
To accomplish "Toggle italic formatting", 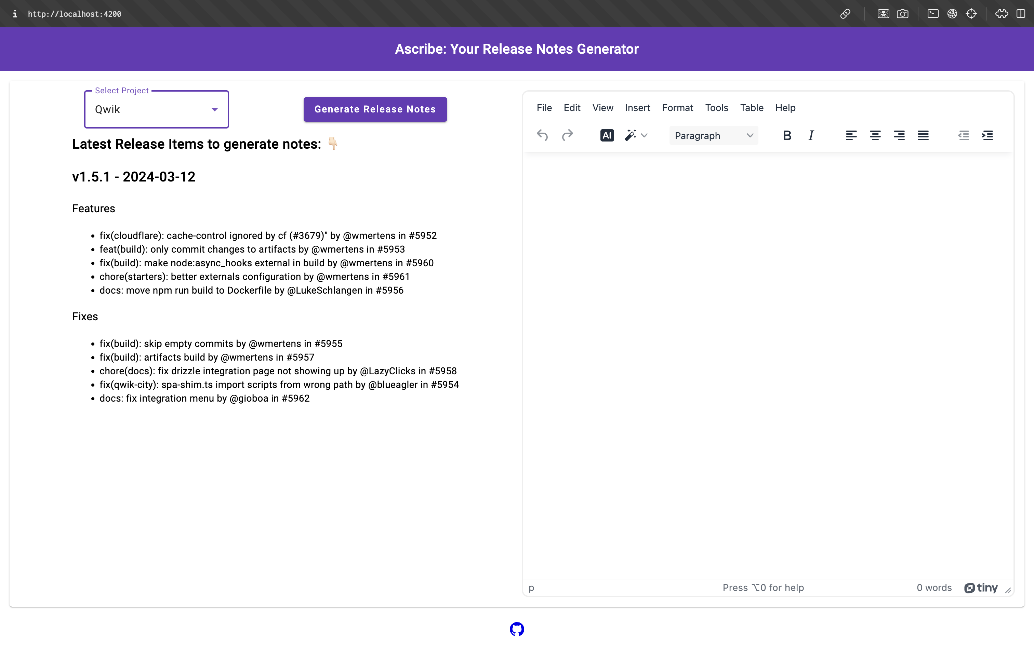I will point(811,135).
